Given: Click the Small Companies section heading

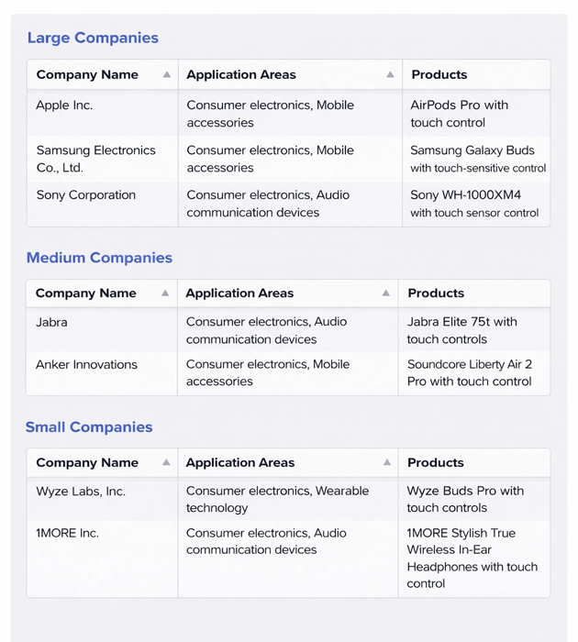Looking at the screenshot, I should [89, 427].
